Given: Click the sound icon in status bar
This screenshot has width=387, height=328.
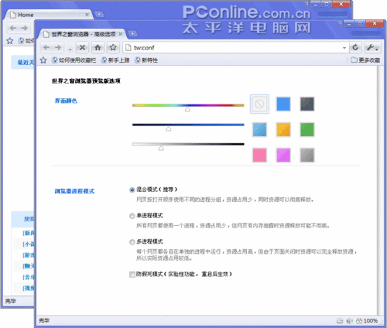Looking at the screenshot, I should pyautogui.click(x=349, y=321).
